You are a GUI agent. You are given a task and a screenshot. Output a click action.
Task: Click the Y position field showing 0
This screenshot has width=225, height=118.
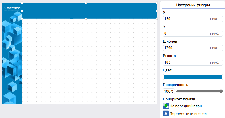click(185, 33)
